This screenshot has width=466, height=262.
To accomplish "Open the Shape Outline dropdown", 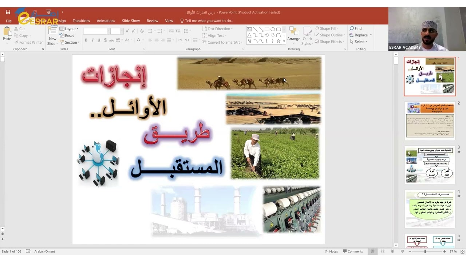I will coord(329,35).
